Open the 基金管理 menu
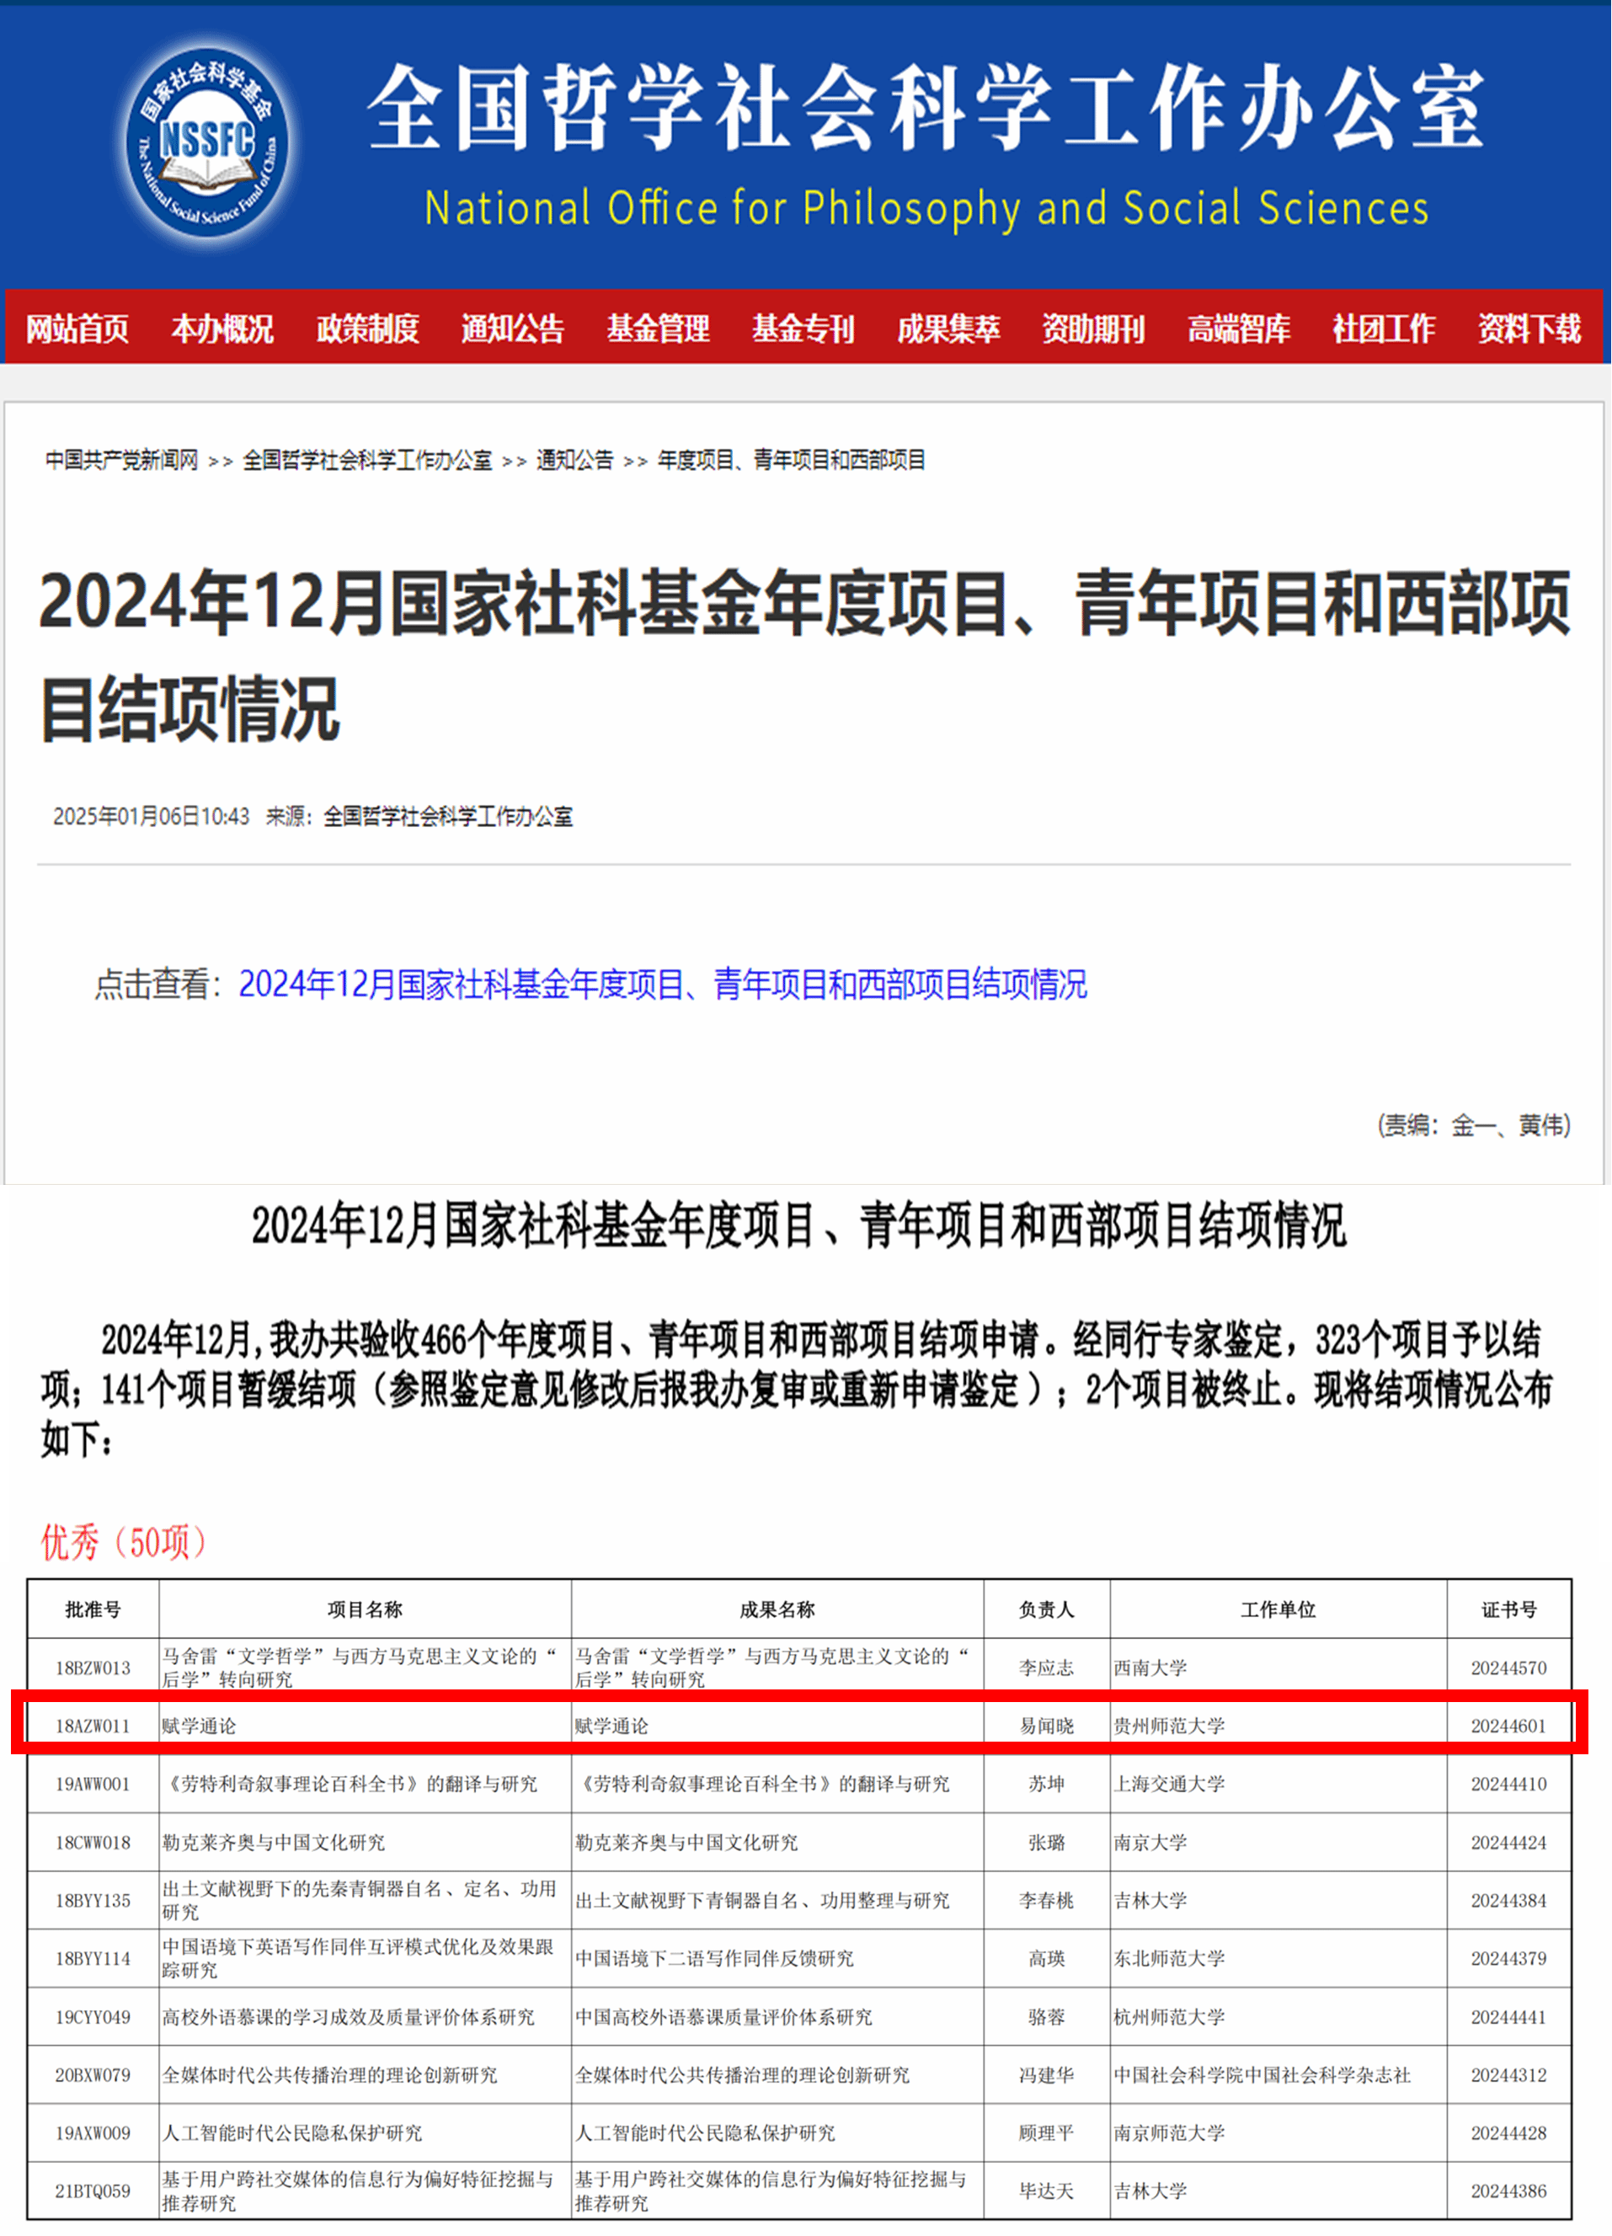The image size is (1612, 2236). [658, 328]
